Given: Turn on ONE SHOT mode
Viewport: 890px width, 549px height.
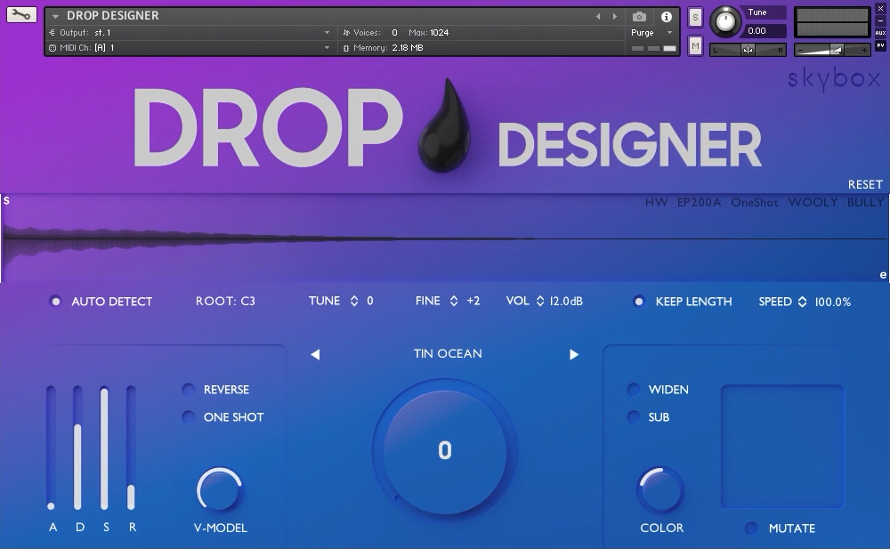Looking at the screenshot, I should pos(189,417).
